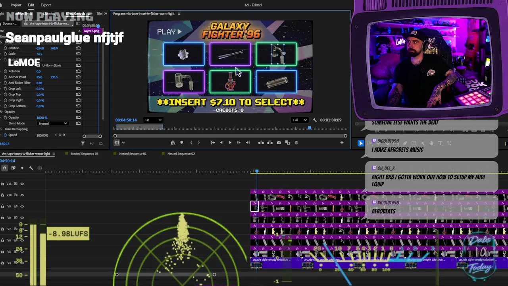Click the Comparison View icon
Screen dimensions: 508x286
tap(287, 143)
